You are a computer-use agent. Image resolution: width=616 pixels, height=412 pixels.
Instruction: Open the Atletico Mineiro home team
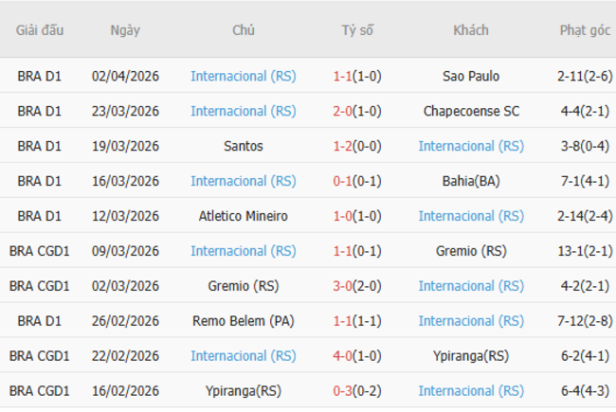point(244,216)
